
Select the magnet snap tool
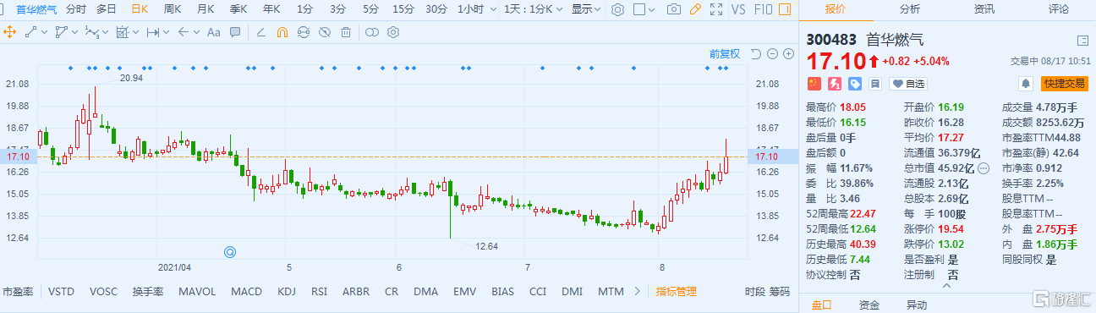tap(282, 32)
